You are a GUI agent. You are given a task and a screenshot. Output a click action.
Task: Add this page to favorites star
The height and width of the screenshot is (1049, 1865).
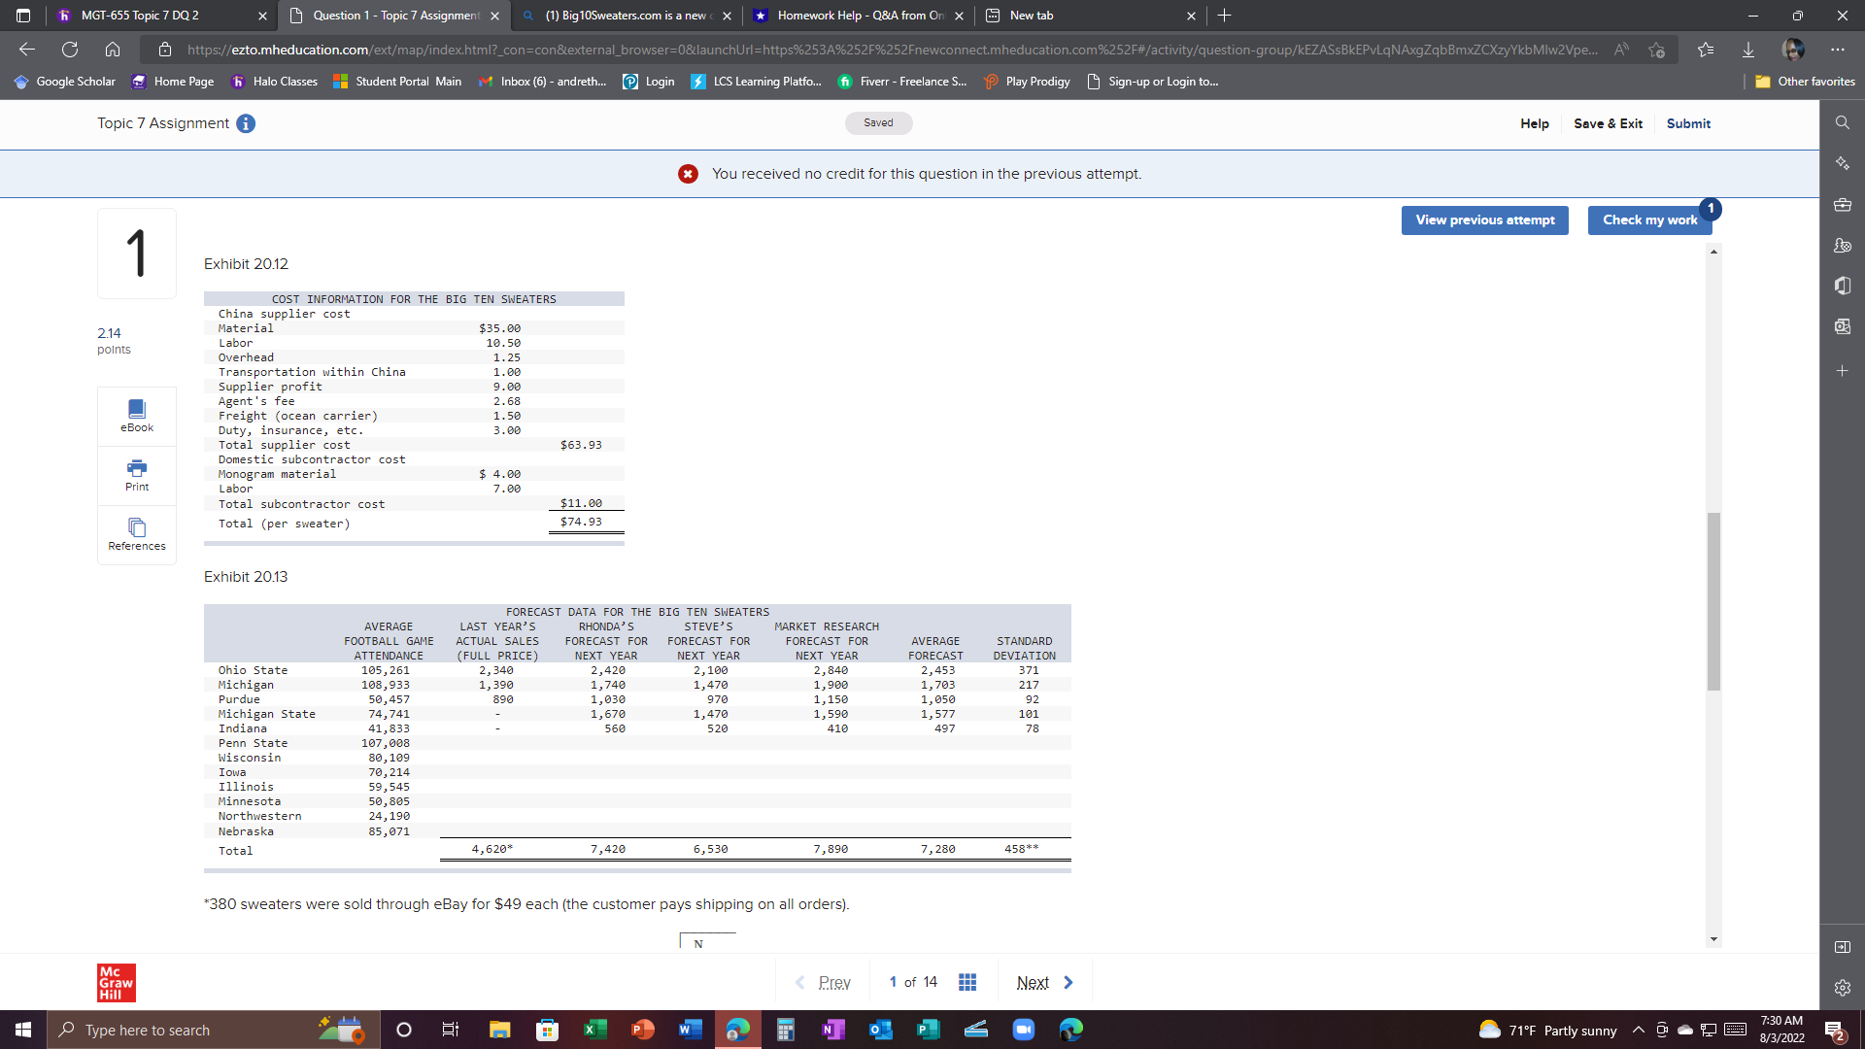1657,50
